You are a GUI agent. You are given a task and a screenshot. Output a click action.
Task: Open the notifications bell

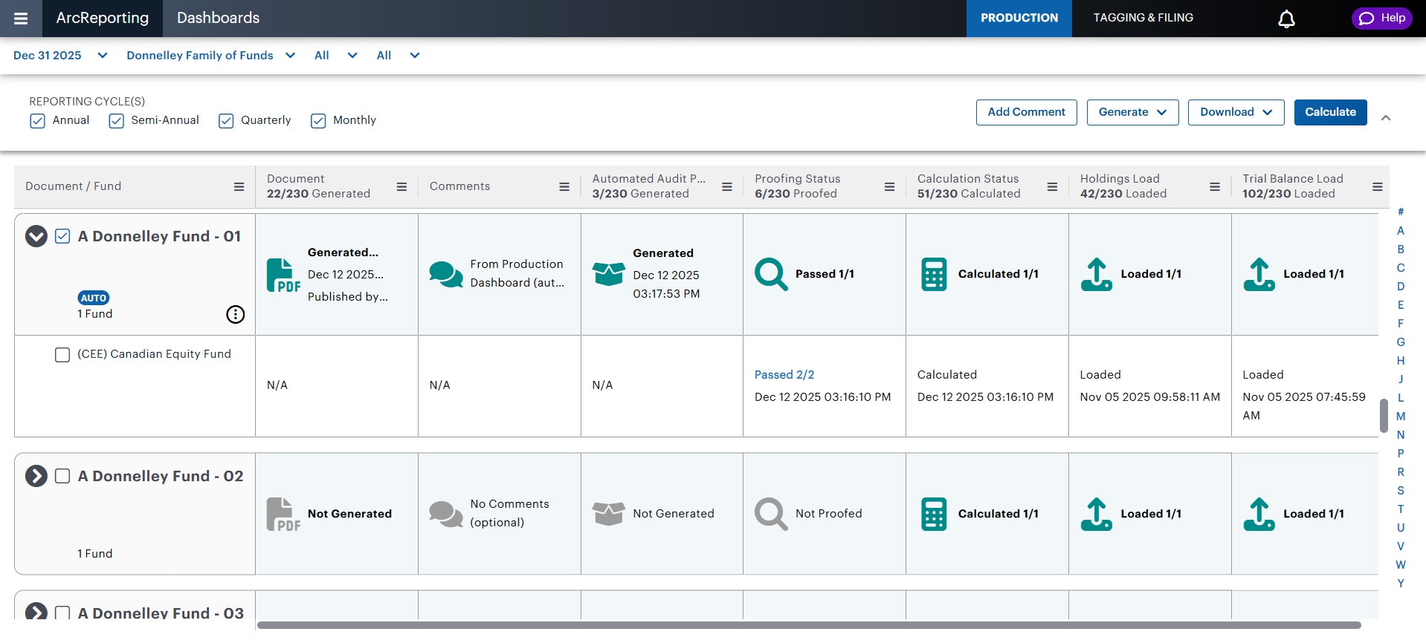point(1286,19)
